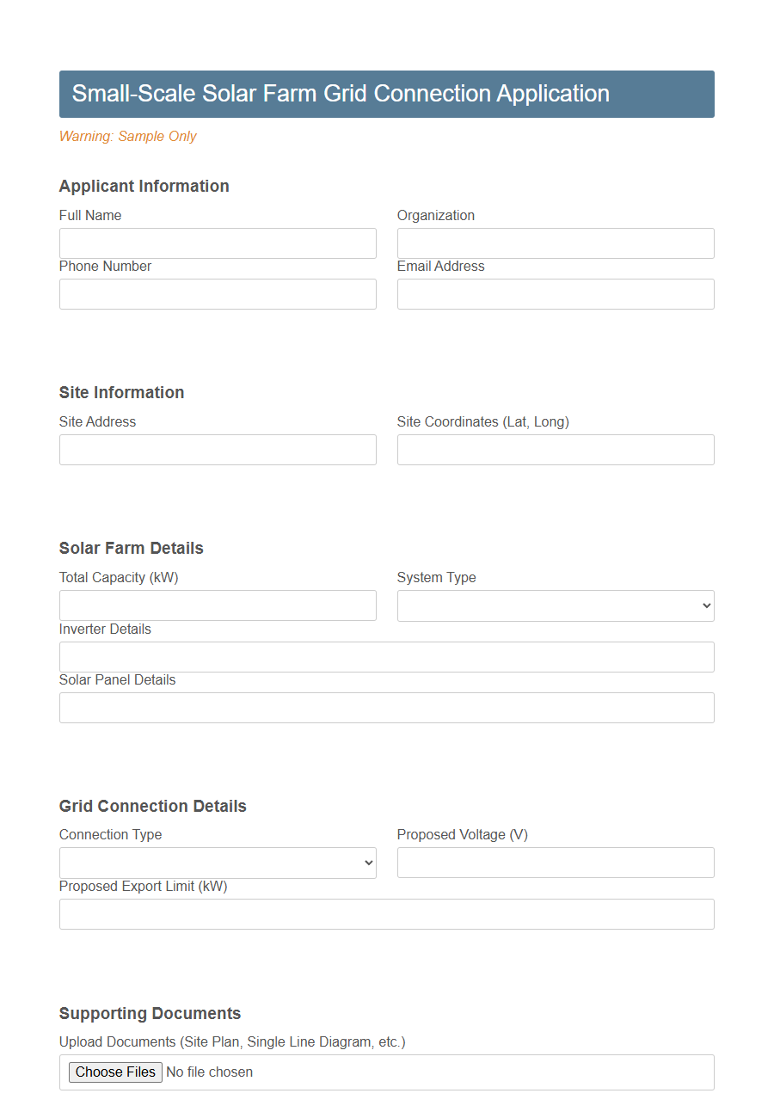This screenshot has height=1118, width=774.
Task: Click the Inverter Details input field
Action: tap(386, 656)
